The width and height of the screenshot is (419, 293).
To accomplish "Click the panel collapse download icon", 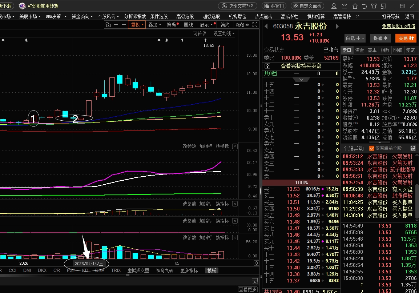I will coord(255,281).
